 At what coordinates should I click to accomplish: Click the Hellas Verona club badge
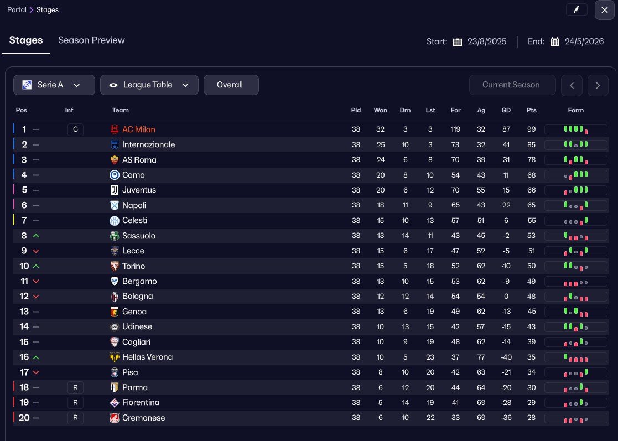coord(115,357)
